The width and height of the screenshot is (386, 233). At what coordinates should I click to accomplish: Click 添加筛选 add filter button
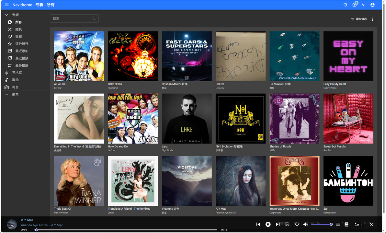[x=359, y=19]
